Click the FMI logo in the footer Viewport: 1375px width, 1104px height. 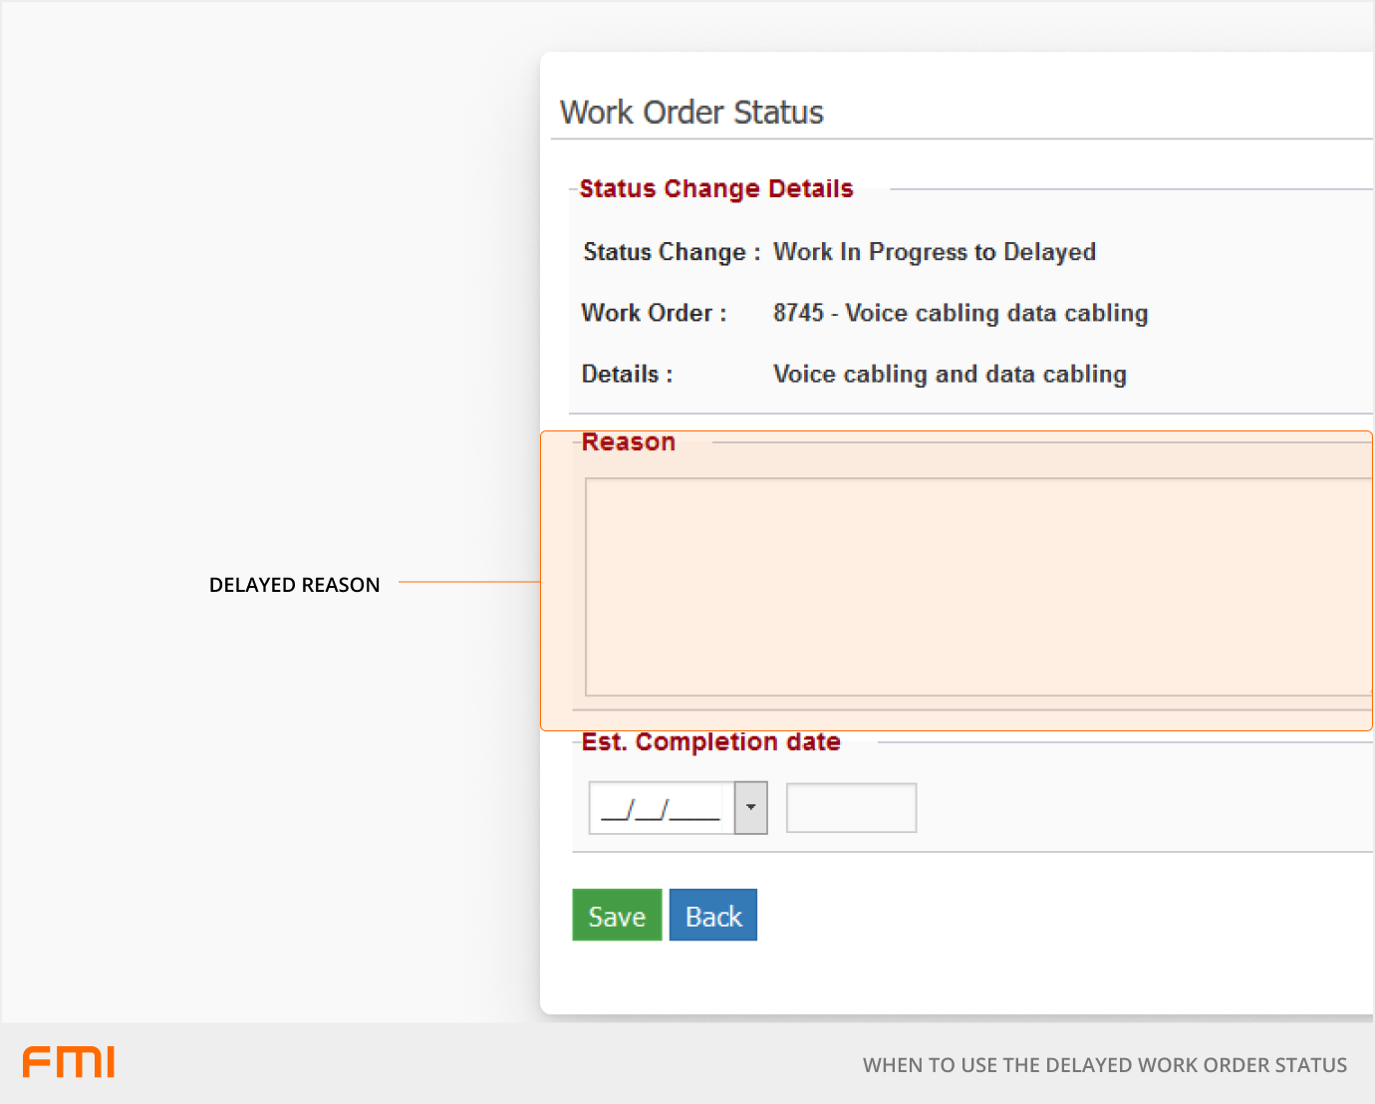pyautogui.click(x=69, y=1062)
